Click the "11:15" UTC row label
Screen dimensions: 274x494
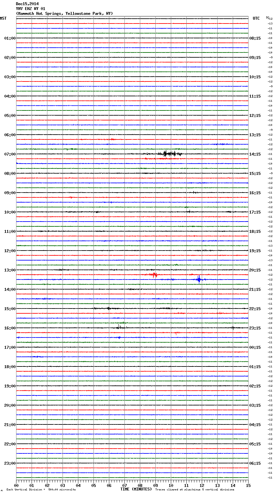[x=255, y=96]
